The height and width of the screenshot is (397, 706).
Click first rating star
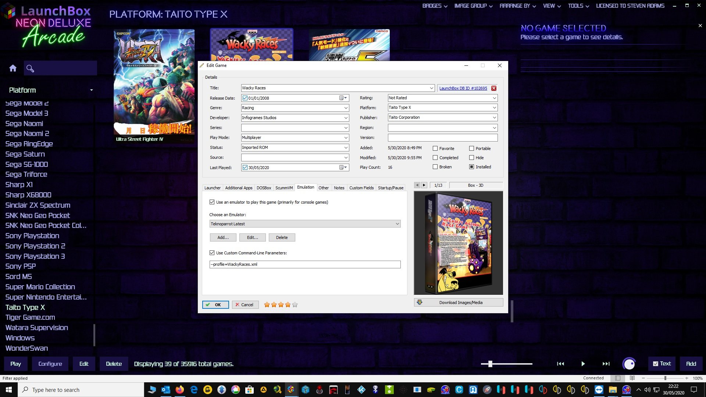click(267, 305)
